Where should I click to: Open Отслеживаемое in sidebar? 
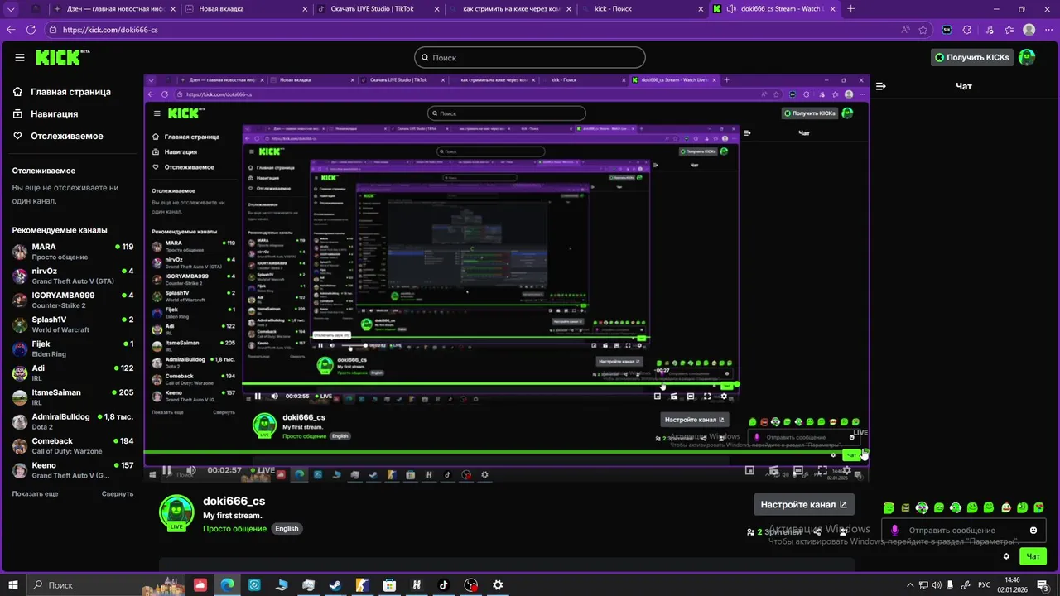pos(58,136)
